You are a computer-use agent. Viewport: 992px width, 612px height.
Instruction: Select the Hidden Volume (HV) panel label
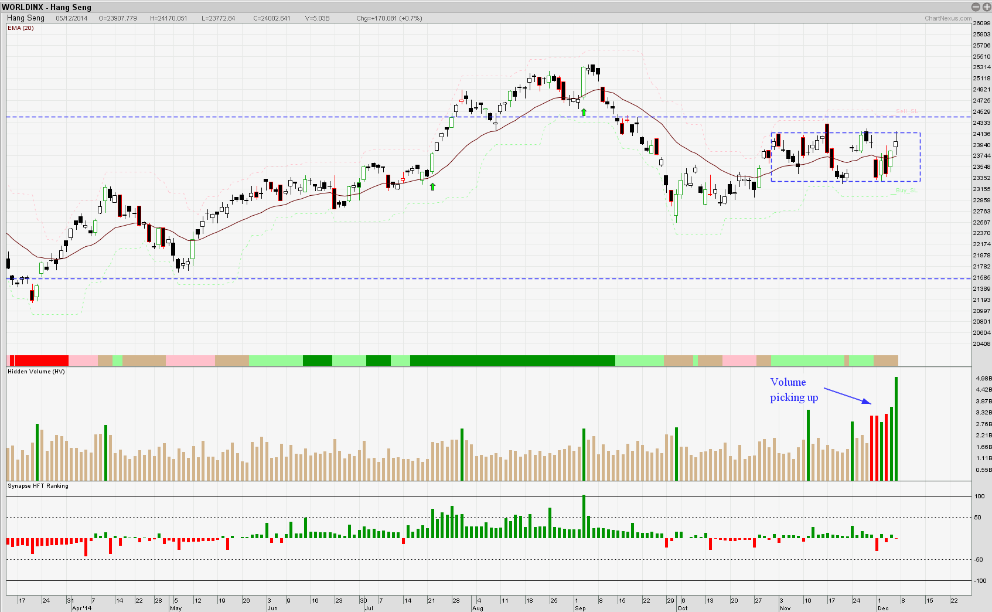point(36,372)
